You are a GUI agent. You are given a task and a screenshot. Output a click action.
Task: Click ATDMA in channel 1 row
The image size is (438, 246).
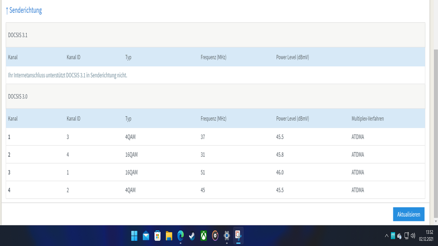pyautogui.click(x=358, y=137)
